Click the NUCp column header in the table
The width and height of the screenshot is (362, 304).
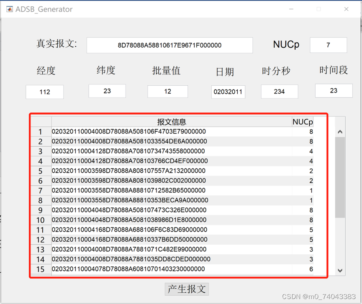coord(303,121)
